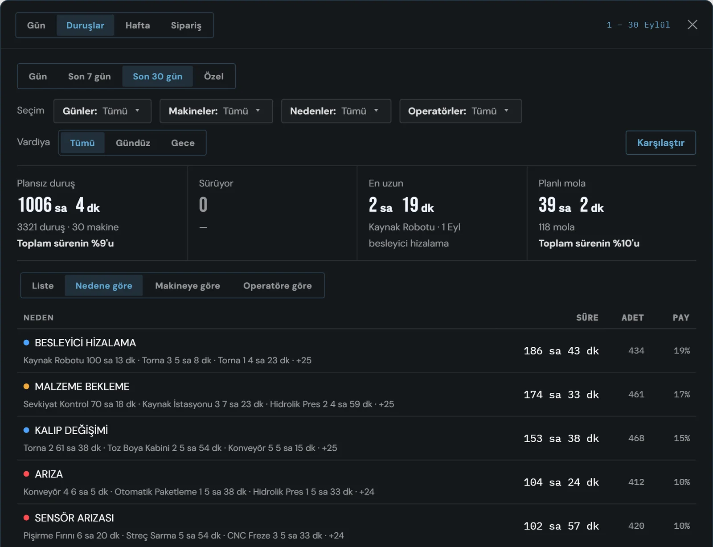Expand the Operatörler filter dropdown
The width and height of the screenshot is (713, 547).
pyautogui.click(x=460, y=111)
